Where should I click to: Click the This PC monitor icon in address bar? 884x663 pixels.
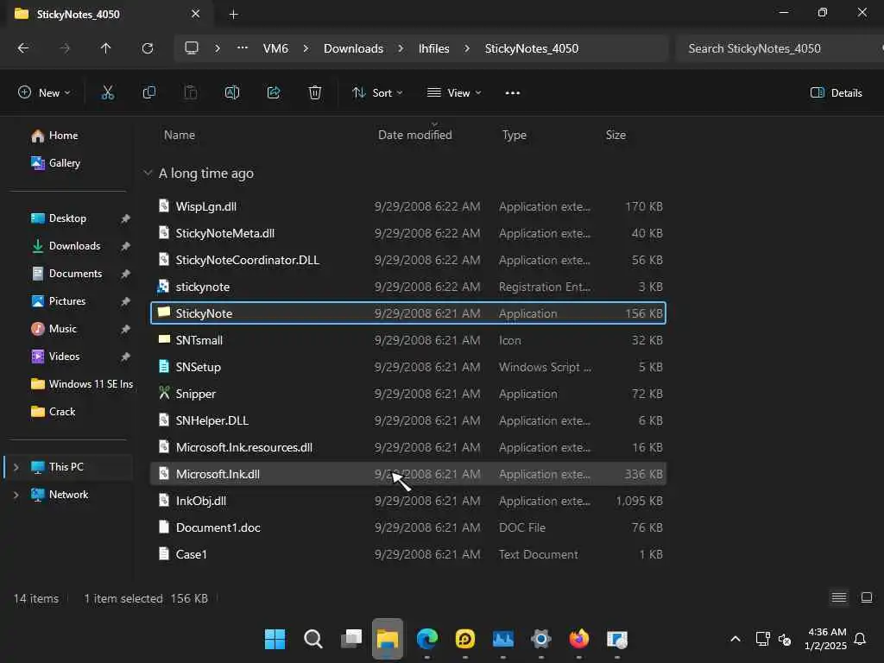coord(192,48)
